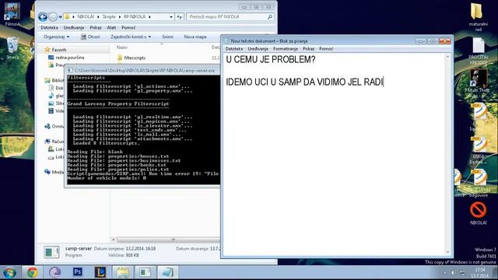Select the maturalni rad desktop folder
This screenshot has height=280, width=498.
[x=478, y=16]
